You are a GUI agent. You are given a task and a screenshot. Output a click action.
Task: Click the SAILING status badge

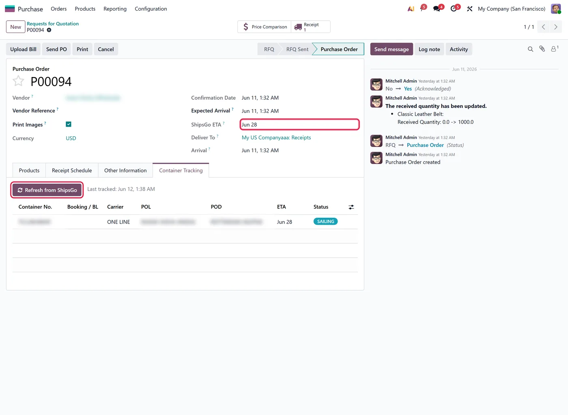325,221
